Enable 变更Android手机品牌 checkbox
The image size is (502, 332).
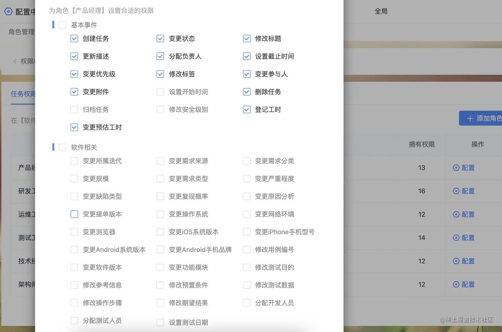(160, 250)
